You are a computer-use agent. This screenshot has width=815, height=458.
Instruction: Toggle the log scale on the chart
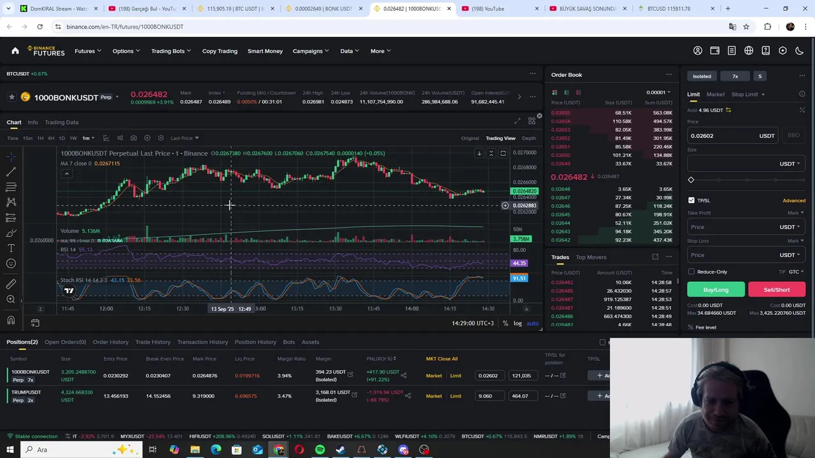tap(518, 323)
